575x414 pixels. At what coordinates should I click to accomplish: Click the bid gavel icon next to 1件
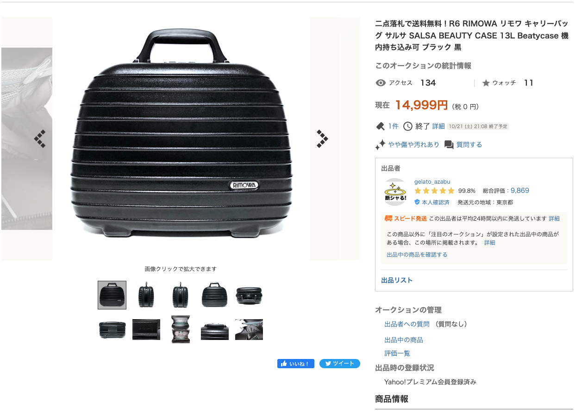click(x=381, y=126)
